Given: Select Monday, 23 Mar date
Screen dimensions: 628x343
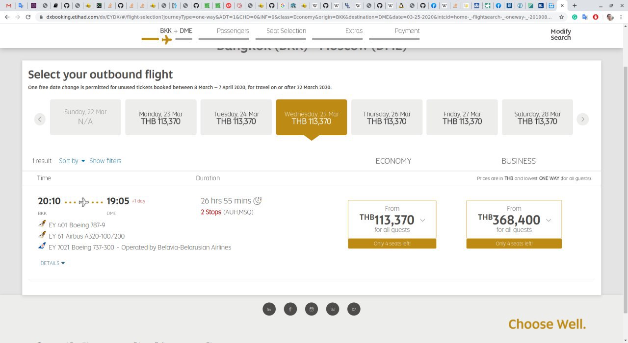Looking at the screenshot, I should (161, 117).
